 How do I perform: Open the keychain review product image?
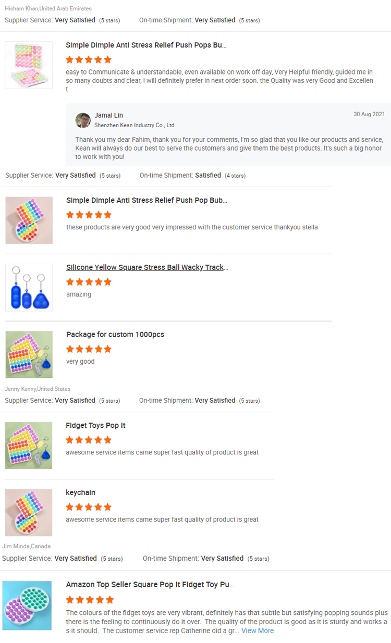29,512
